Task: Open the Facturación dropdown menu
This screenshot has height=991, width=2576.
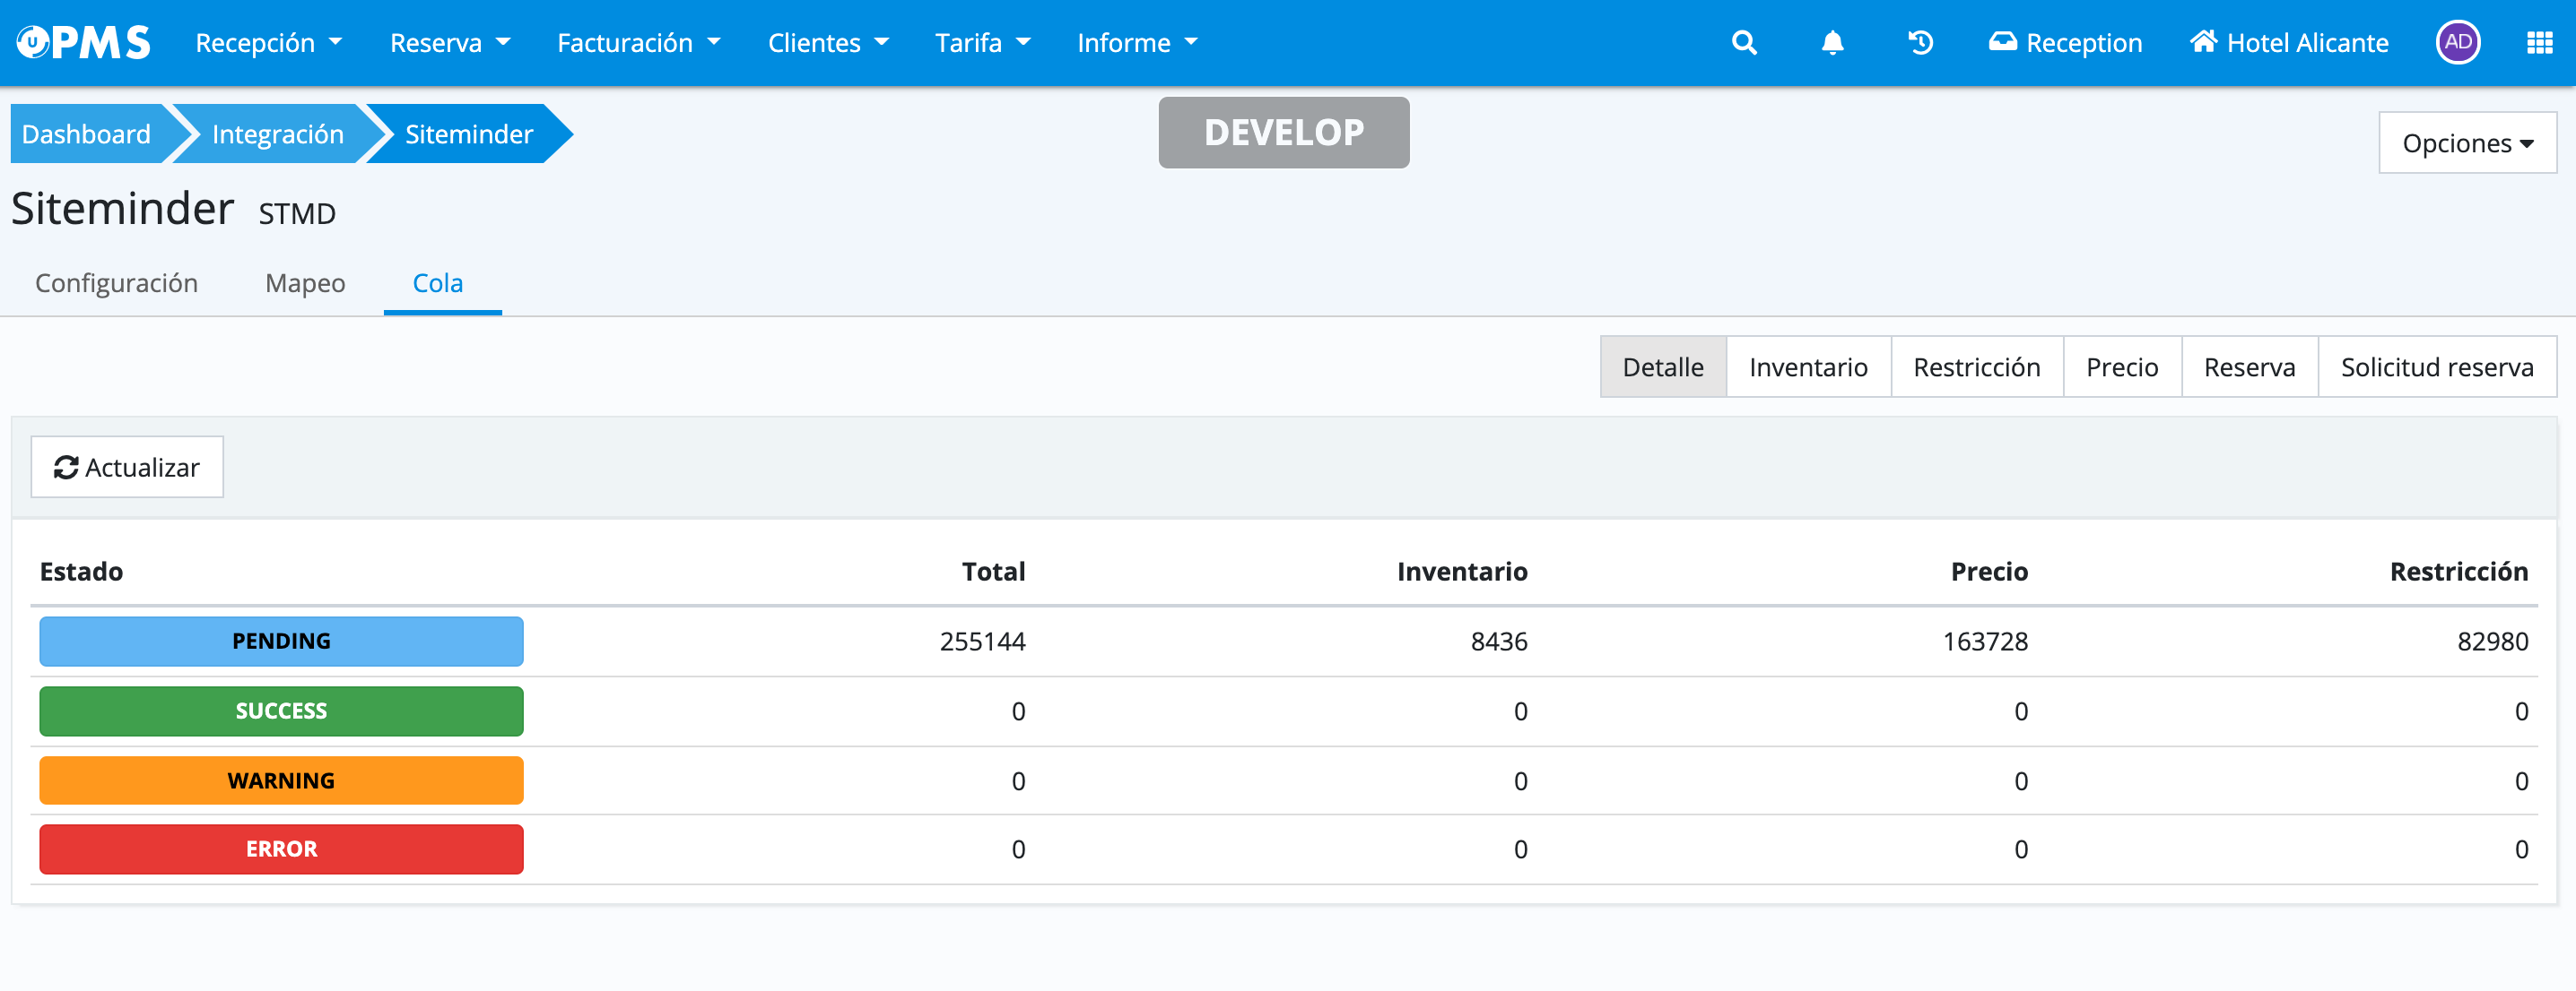Action: tap(638, 43)
